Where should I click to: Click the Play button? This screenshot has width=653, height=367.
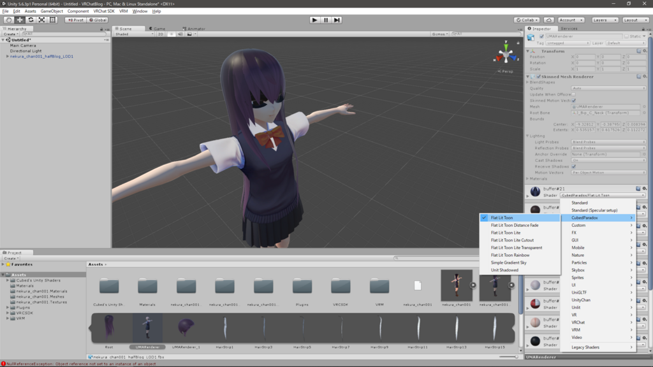point(315,20)
